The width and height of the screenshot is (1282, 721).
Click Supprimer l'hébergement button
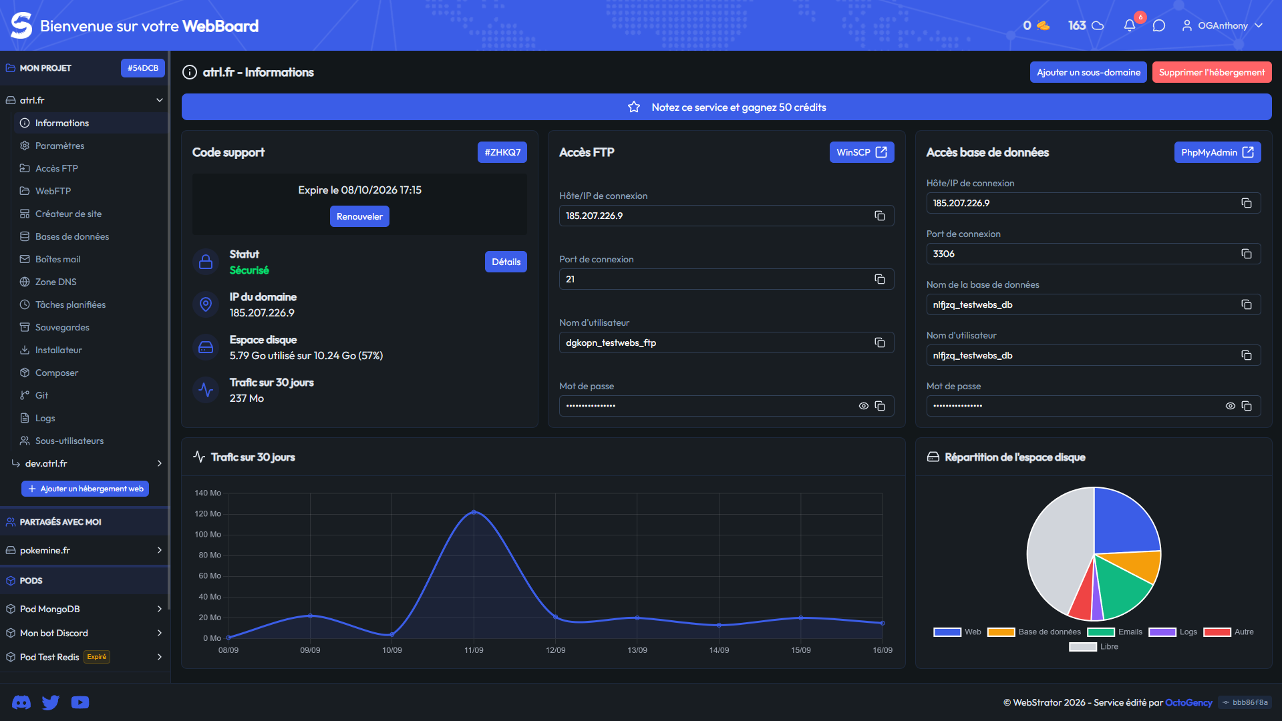1212,72
